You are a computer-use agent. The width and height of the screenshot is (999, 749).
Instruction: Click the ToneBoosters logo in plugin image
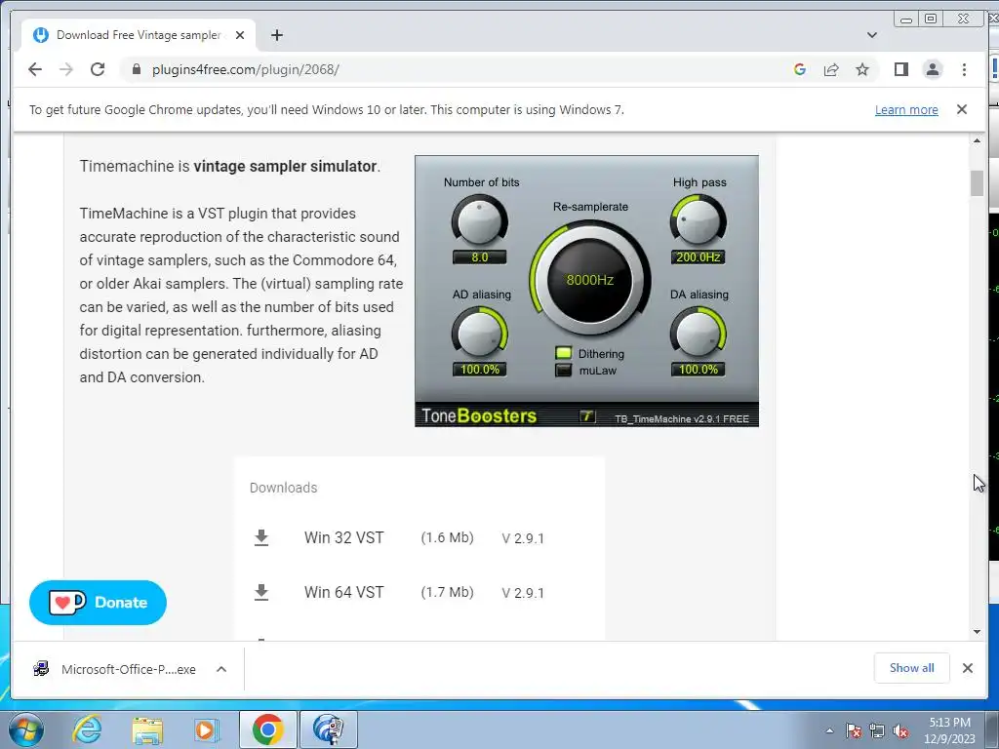pos(479,415)
